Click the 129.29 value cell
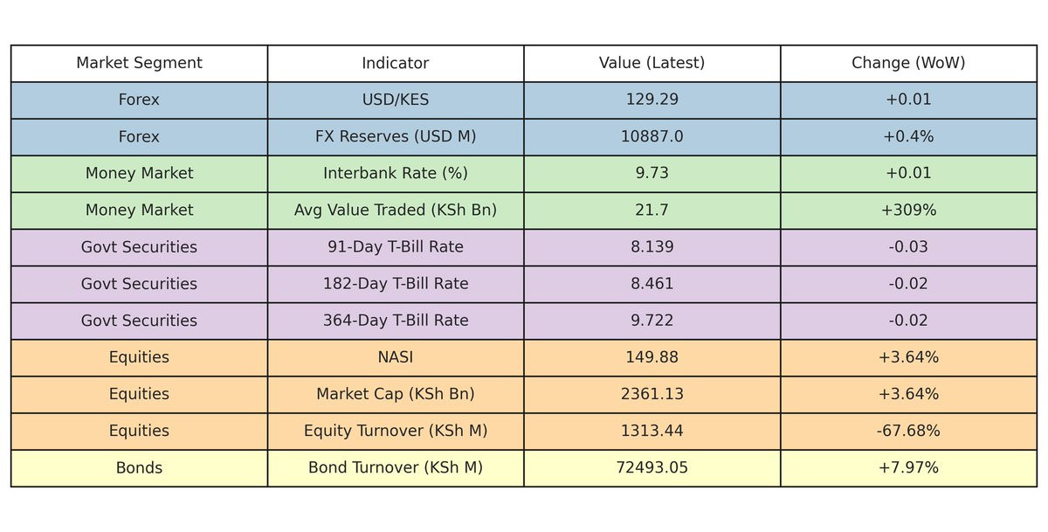This screenshot has height=532, width=1048. [x=652, y=100]
